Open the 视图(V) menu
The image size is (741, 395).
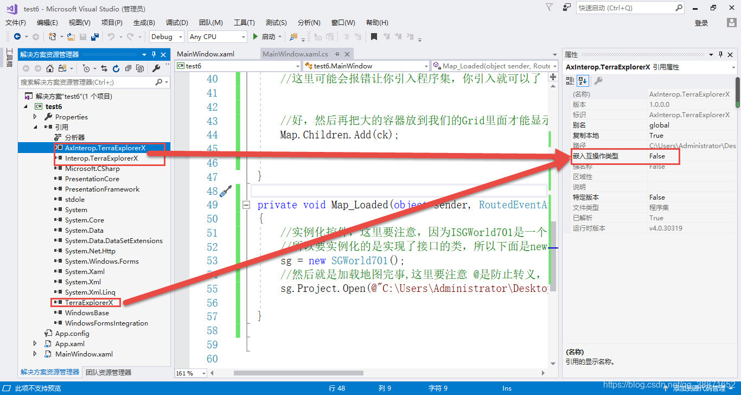(80, 23)
